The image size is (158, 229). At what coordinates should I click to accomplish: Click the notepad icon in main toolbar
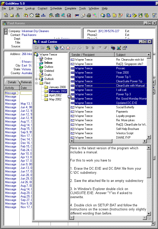tap(115, 15)
